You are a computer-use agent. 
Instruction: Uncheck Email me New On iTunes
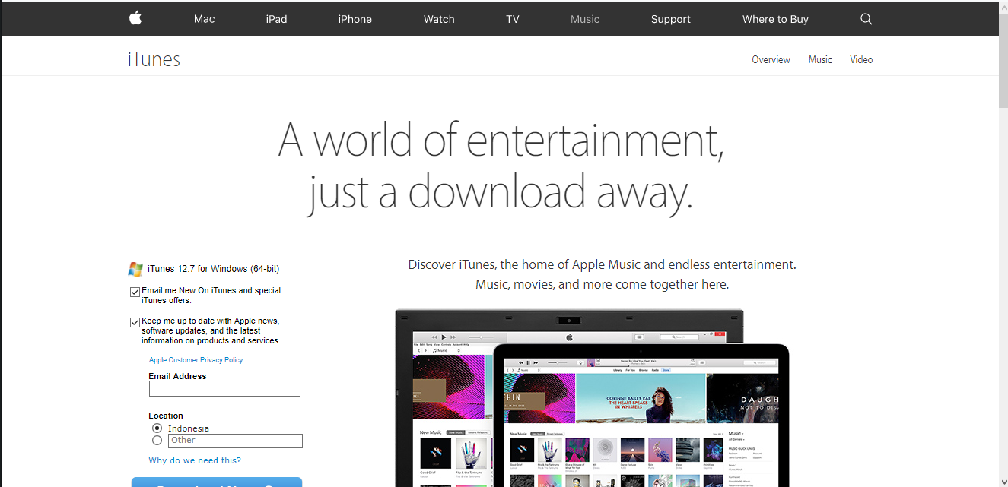[135, 292]
